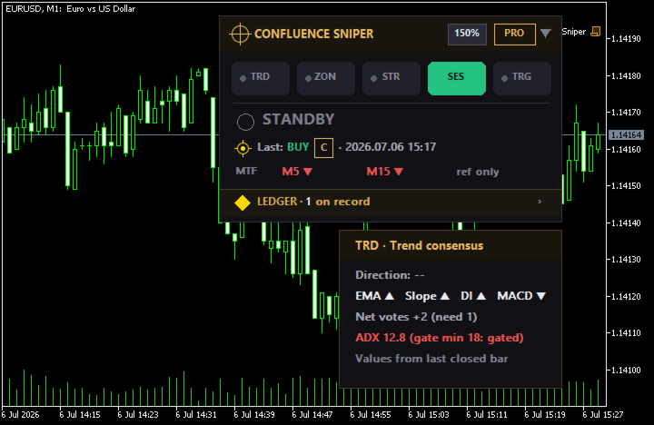Click the Confluence Sniper crosshair logo

[x=240, y=34]
